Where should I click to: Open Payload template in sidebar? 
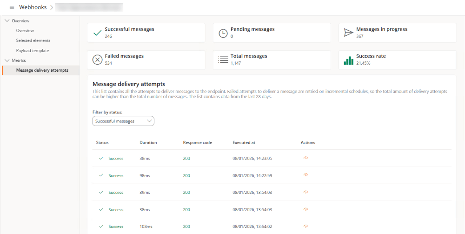(x=33, y=50)
